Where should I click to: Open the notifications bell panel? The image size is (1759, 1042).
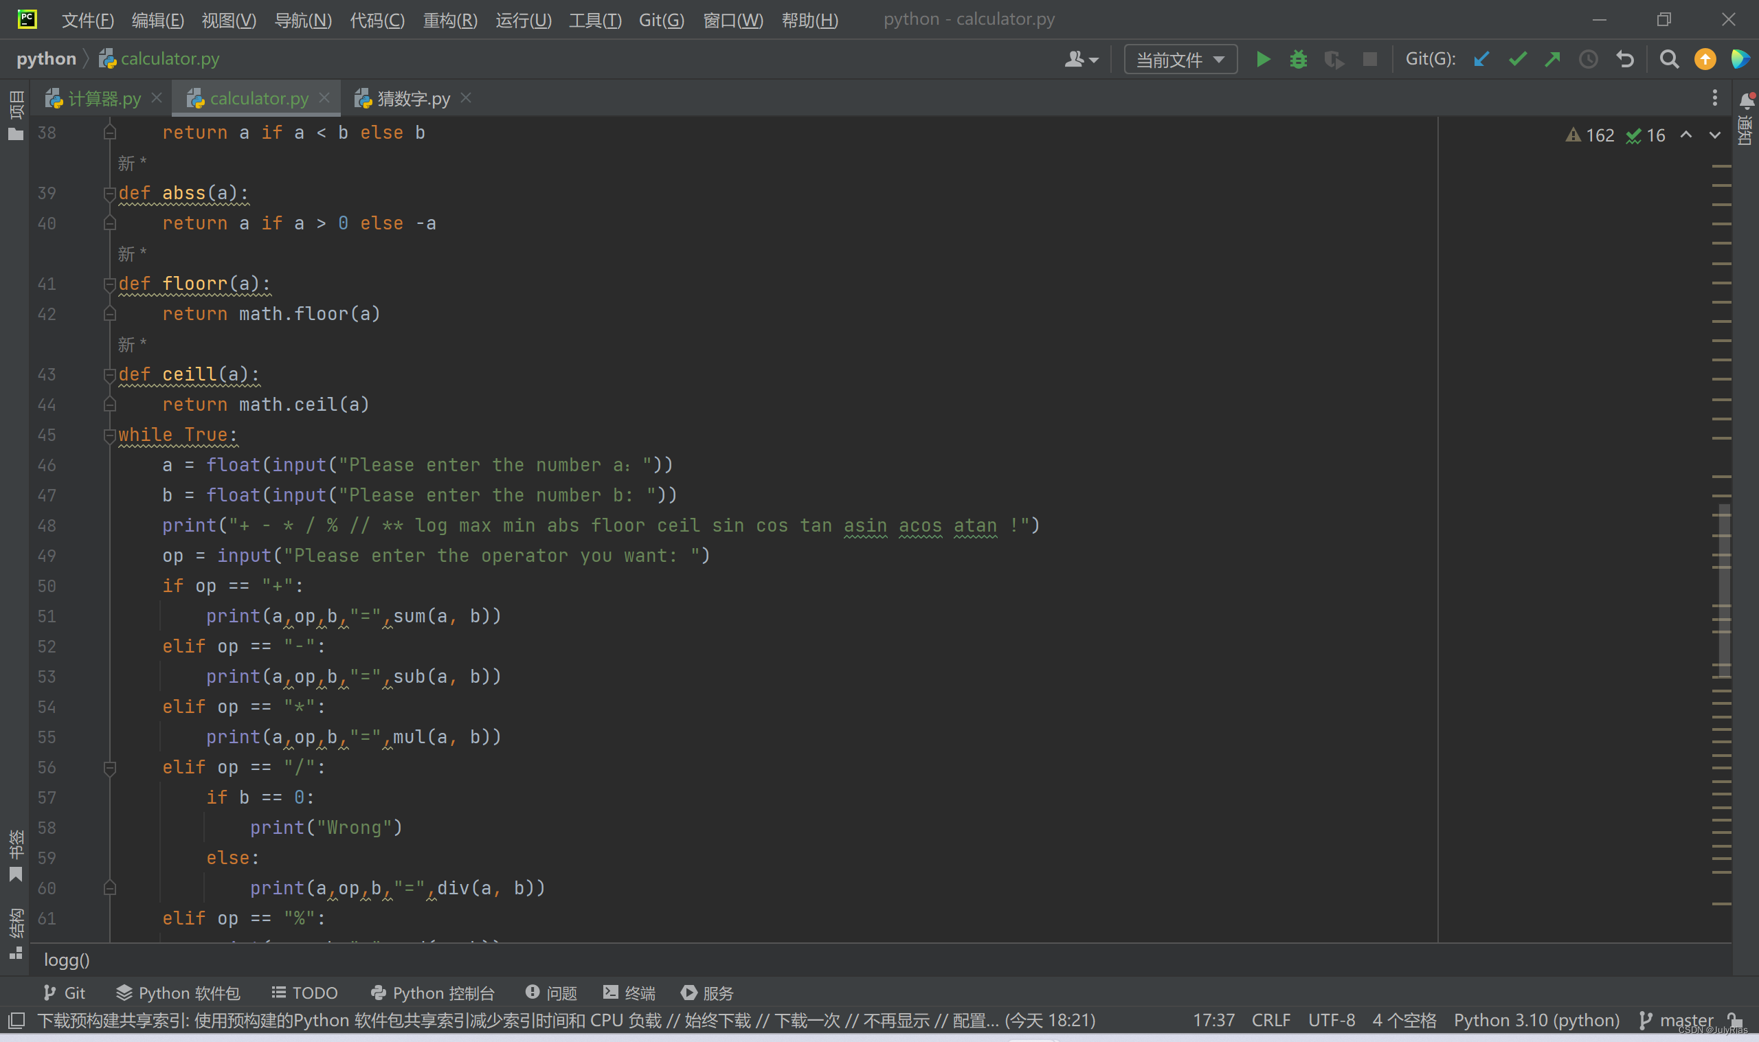pyautogui.click(x=1747, y=100)
